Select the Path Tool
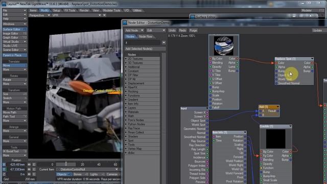 (x=14, y=117)
